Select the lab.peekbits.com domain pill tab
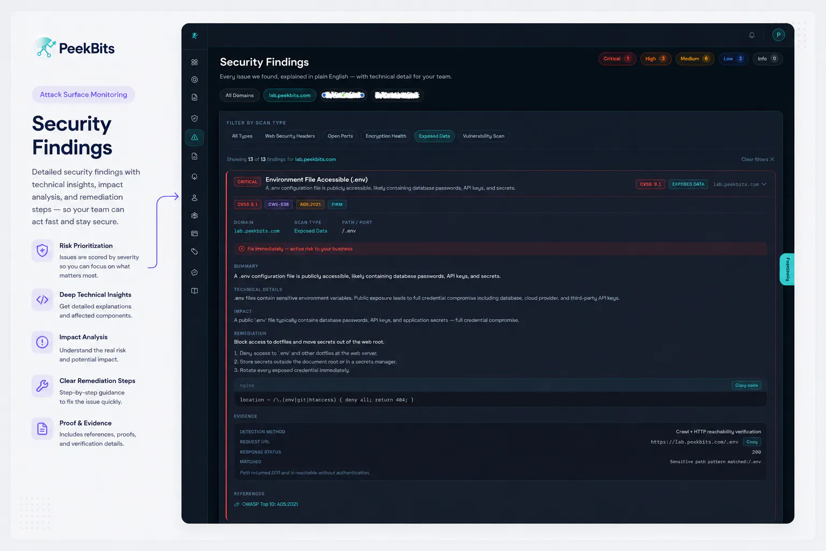Viewport: 826px width, 551px height. (x=290, y=96)
